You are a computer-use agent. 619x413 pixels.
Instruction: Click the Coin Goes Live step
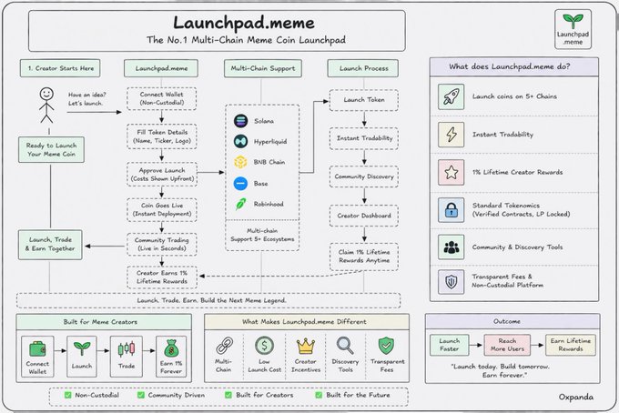click(x=161, y=209)
